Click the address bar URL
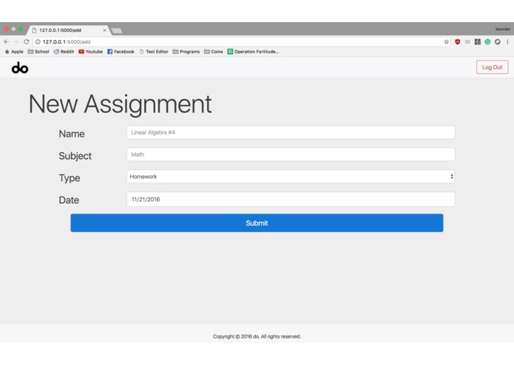The width and height of the screenshot is (514, 365). [x=67, y=42]
